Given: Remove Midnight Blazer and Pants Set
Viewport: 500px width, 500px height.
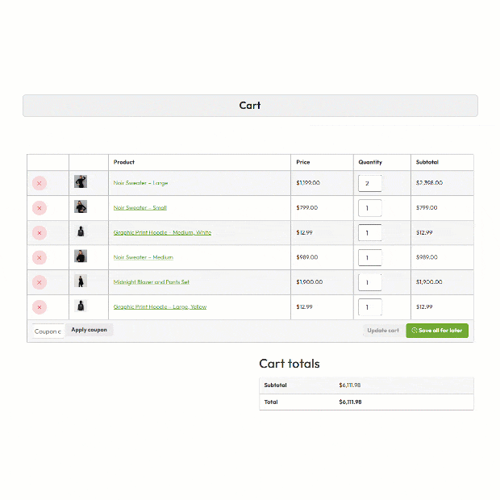Looking at the screenshot, I should [x=40, y=282].
